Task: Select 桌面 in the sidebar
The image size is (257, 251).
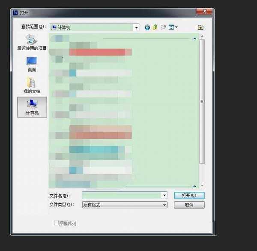Action: pos(32,64)
